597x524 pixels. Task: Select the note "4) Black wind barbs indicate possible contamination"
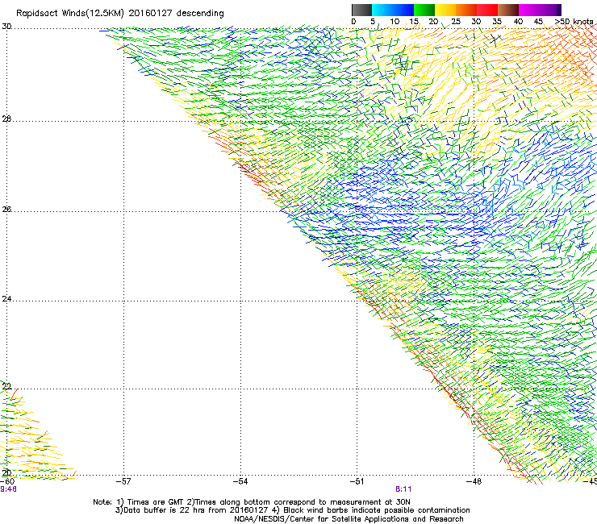click(371, 510)
